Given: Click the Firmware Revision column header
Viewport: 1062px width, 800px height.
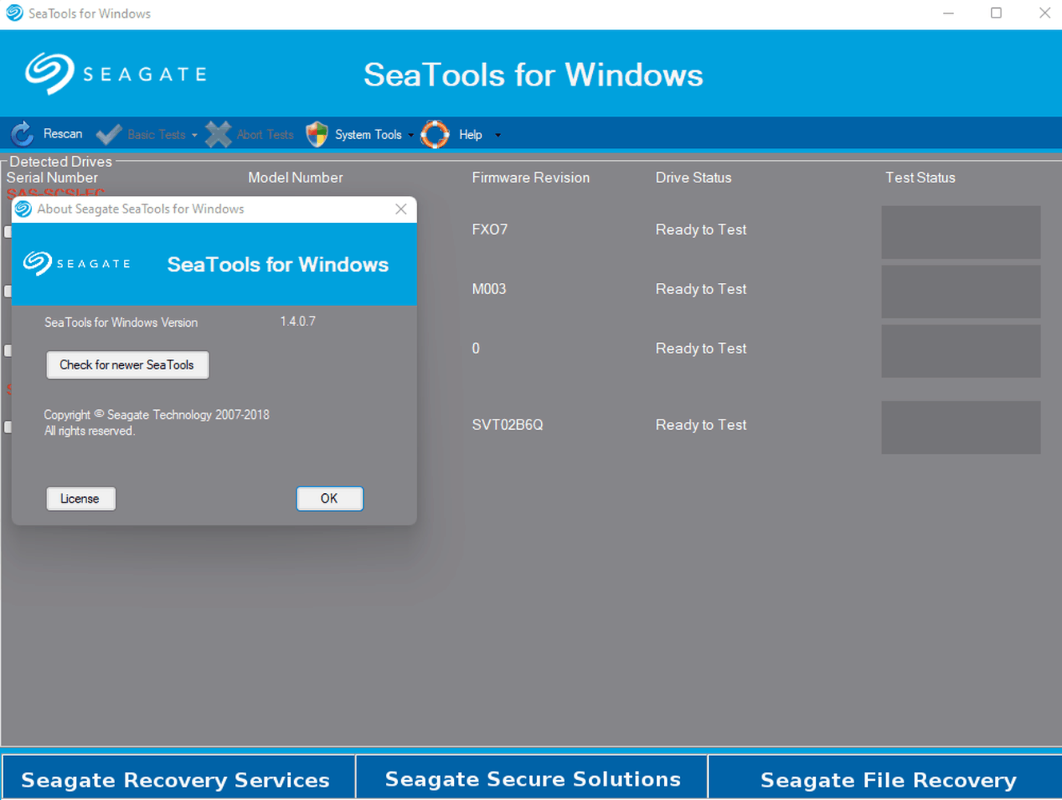Looking at the screenshot, I should click(531, 177).
